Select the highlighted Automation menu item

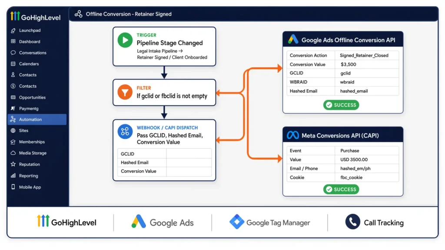pos(37,119)
